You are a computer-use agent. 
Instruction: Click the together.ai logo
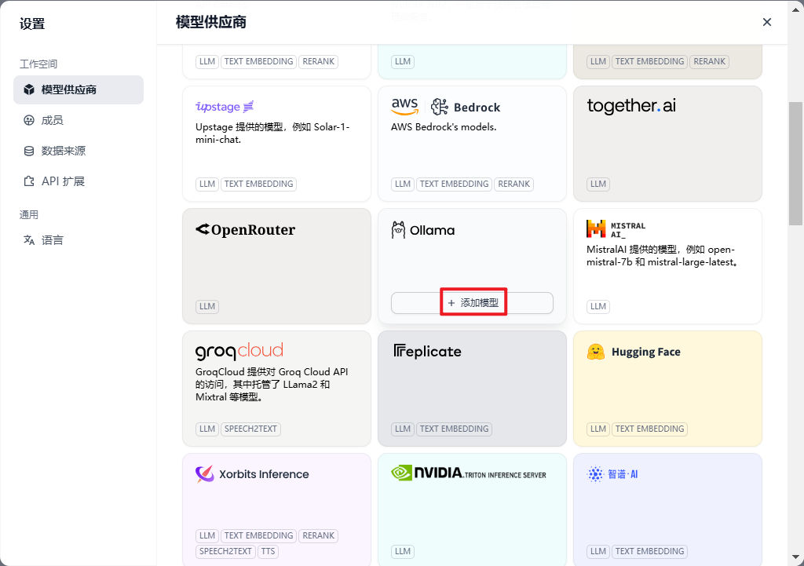[x=631, y=106]
